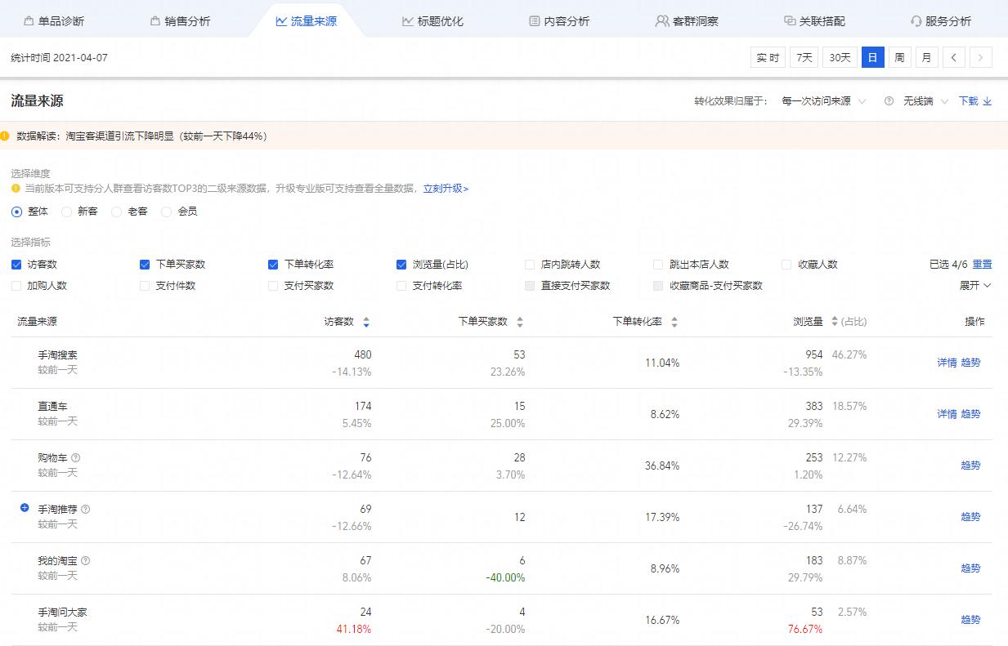Click the help icon next to 手淘推荐
The height and width of the screenshot is (646, 1008).
click(x=86, y=510)
